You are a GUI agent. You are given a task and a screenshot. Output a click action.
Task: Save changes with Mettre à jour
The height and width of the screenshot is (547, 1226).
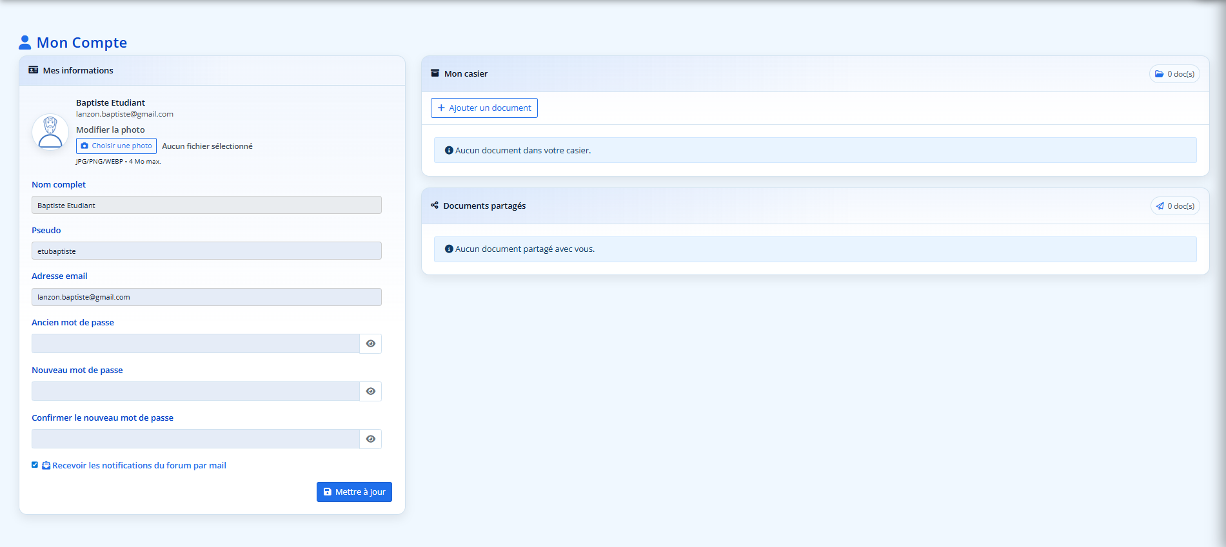354,492
